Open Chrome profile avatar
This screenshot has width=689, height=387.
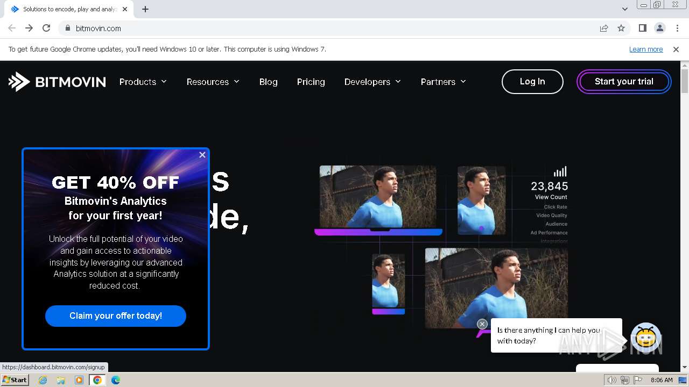coord(659,28)
